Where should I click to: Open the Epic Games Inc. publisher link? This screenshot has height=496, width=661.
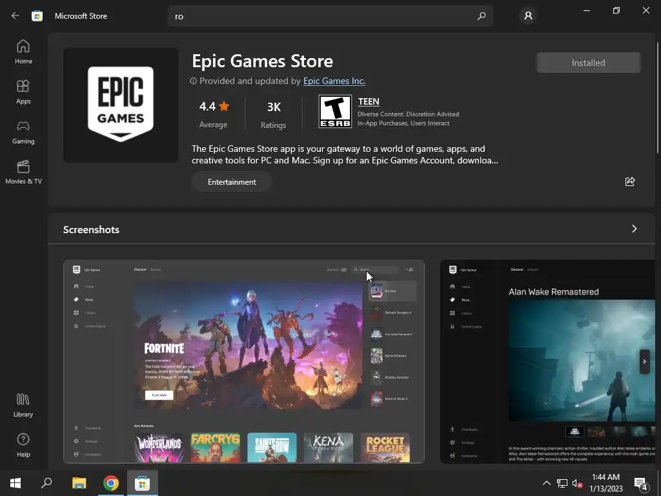click(334, 81)
